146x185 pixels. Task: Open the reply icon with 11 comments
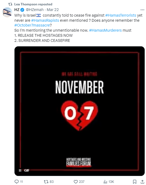tap(17, 182)
